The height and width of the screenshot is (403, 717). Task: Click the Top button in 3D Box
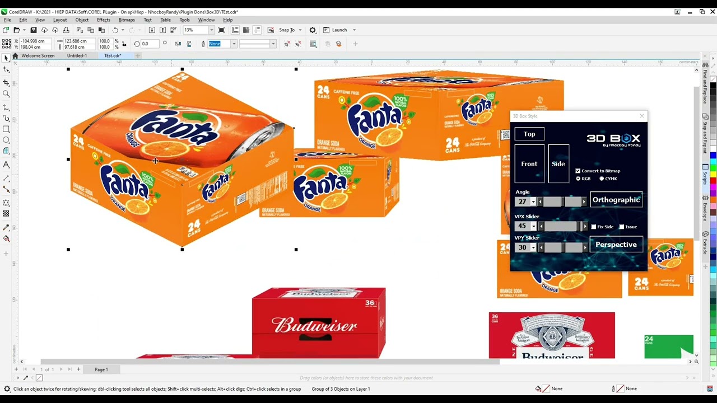tap(529, 134)
